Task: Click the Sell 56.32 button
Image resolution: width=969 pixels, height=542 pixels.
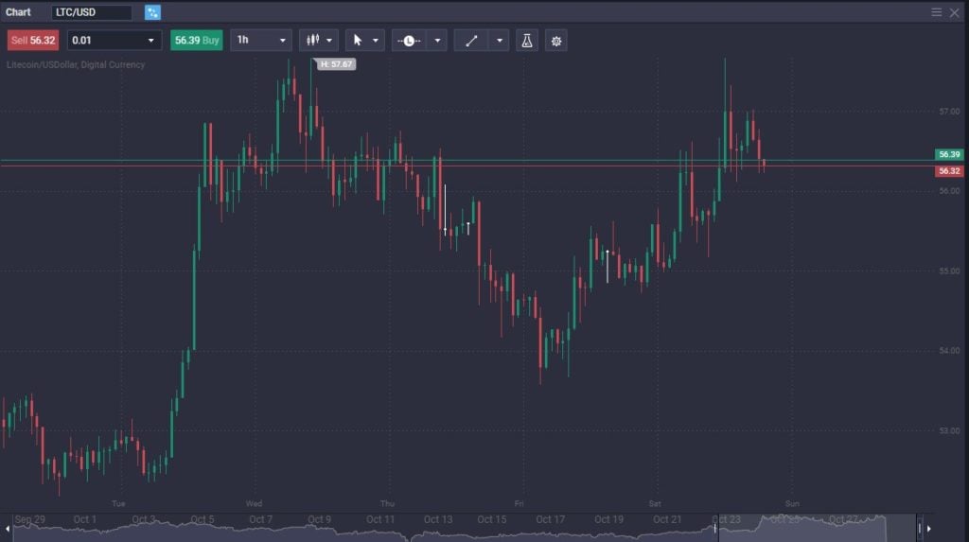Action: pyautogui.click(x=33, y=40)
